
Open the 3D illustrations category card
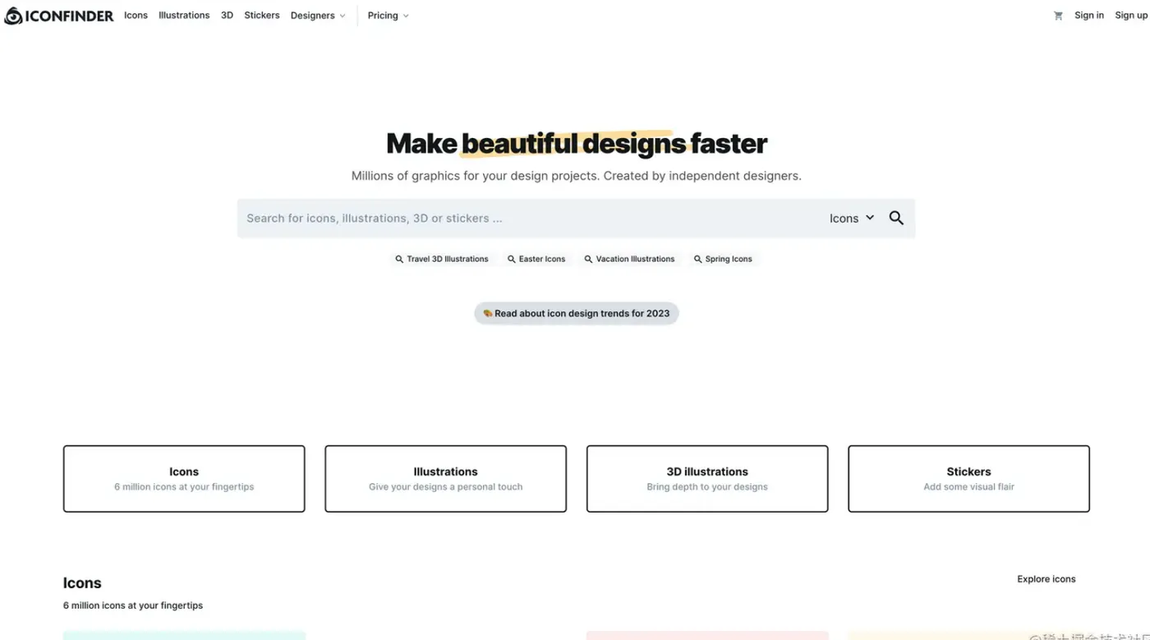click(707, 479)
